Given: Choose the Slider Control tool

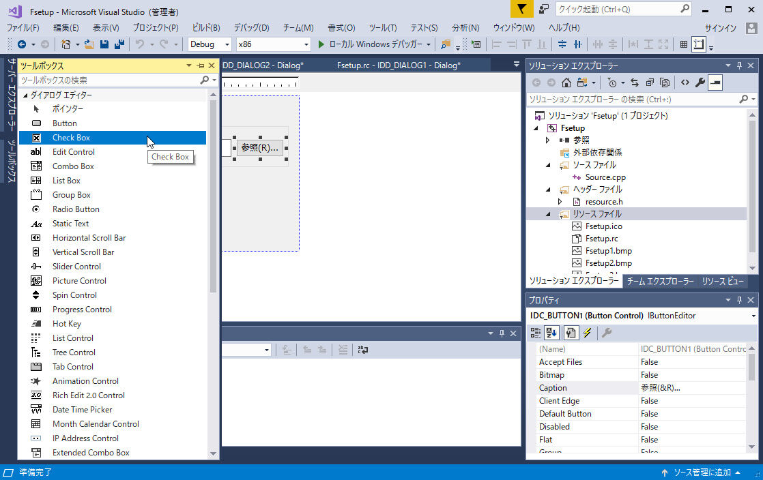Looking at the screenshot, I should click(113, 267).
